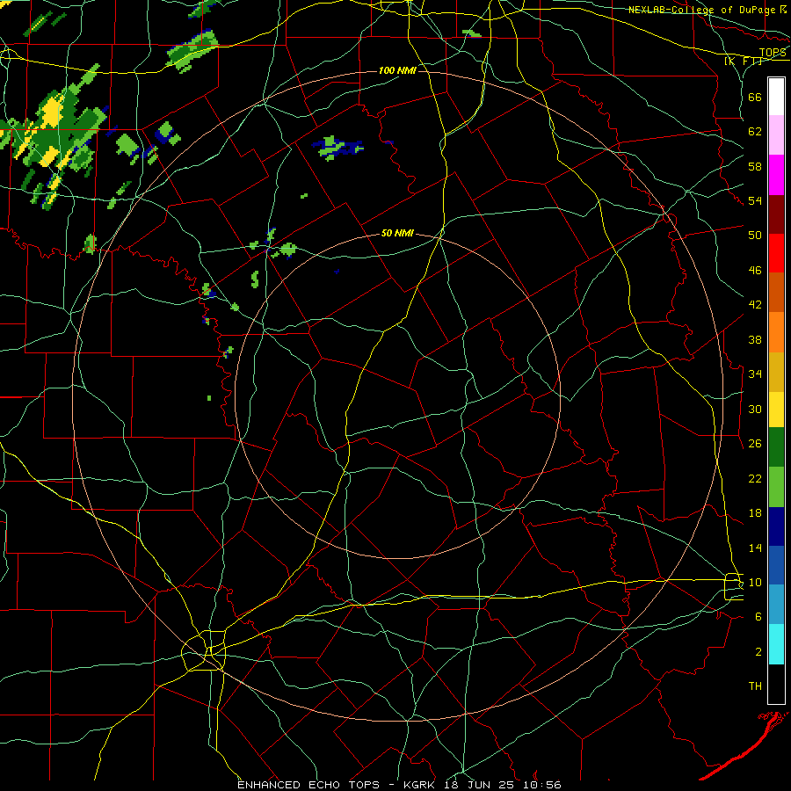Viewport: 791px width, 791px height.
Task: Click the legend value 46
Action: pos(755,271)
